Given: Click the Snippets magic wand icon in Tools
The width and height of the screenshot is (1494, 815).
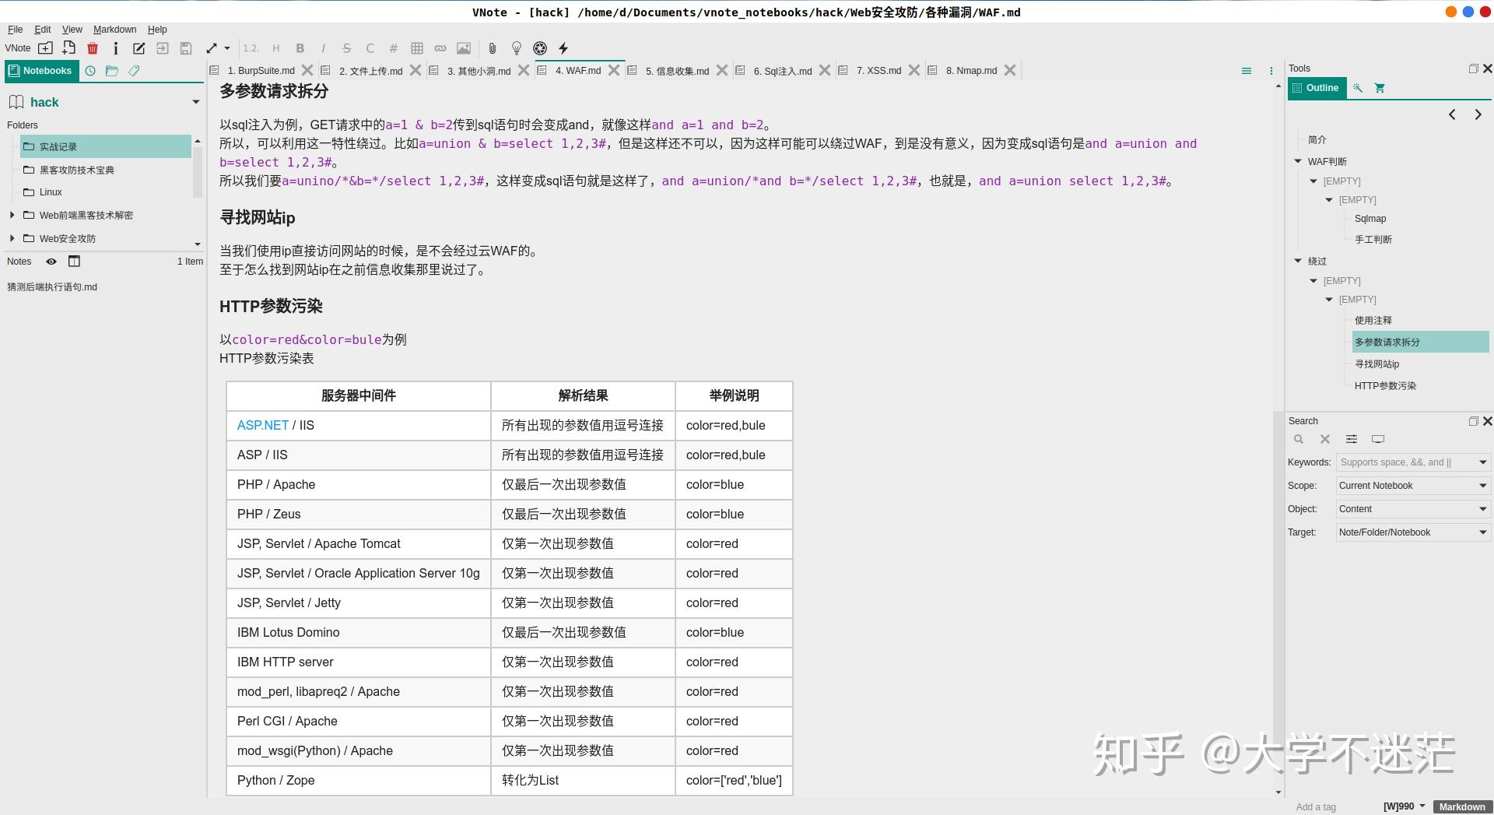Looking at the screenshot, I should pos(1358,88).
